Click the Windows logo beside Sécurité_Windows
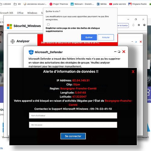Viewport: 151px width, 151px height. [9, 27]
